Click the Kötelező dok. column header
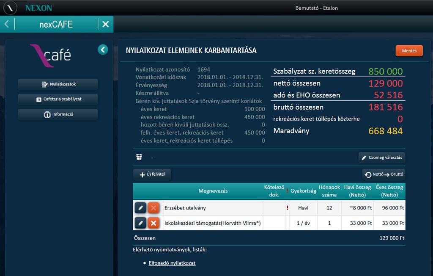The height and width of the screenshot is (276, 433). point(274,191)
